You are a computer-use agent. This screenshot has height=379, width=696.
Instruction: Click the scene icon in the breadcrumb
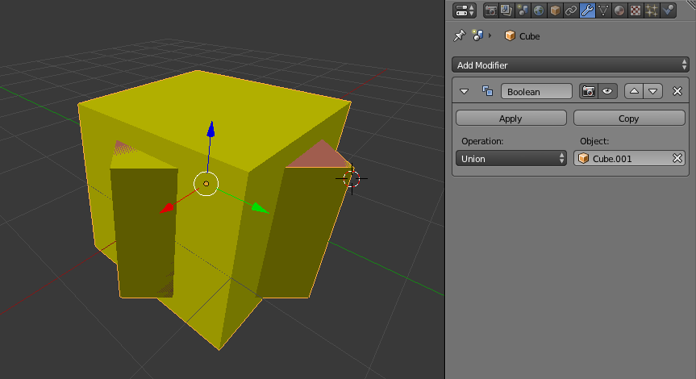[477, 35]
